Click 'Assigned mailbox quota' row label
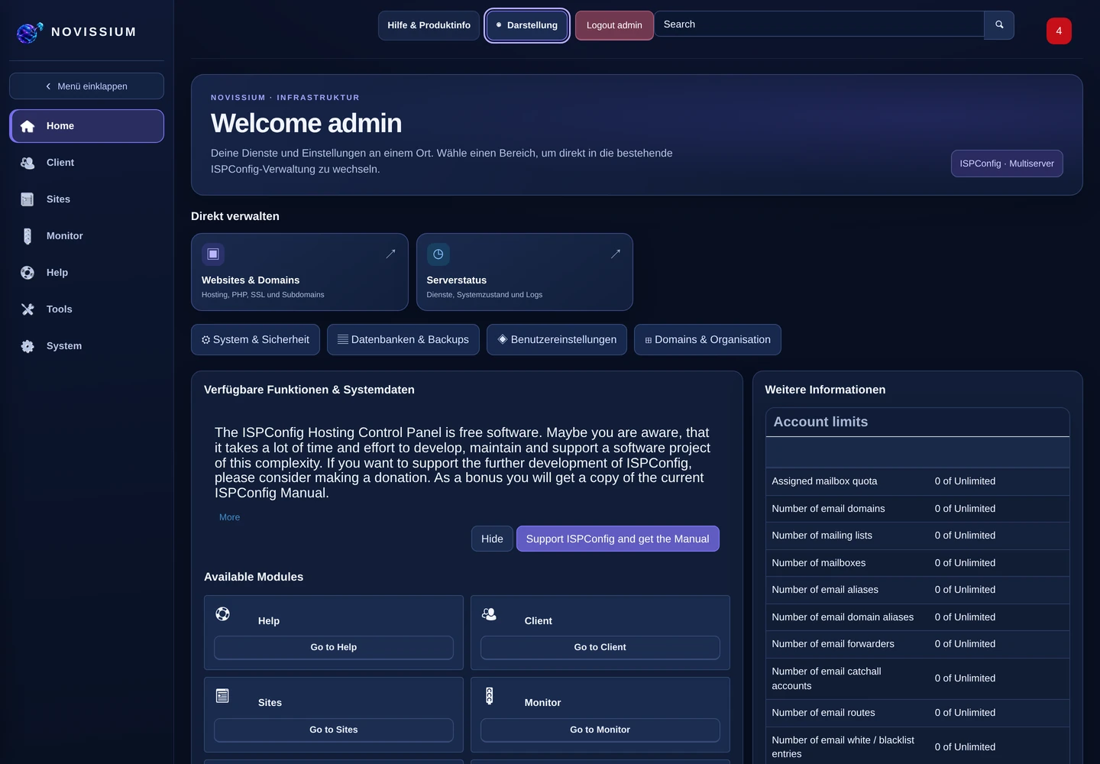 (x=824, y=481)
